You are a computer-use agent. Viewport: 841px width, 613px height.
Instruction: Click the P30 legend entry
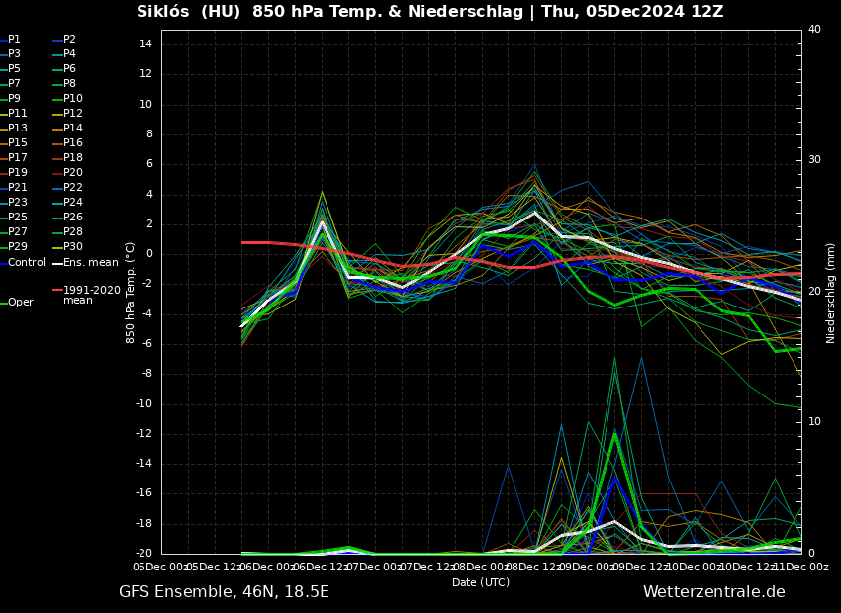[73, 247]
